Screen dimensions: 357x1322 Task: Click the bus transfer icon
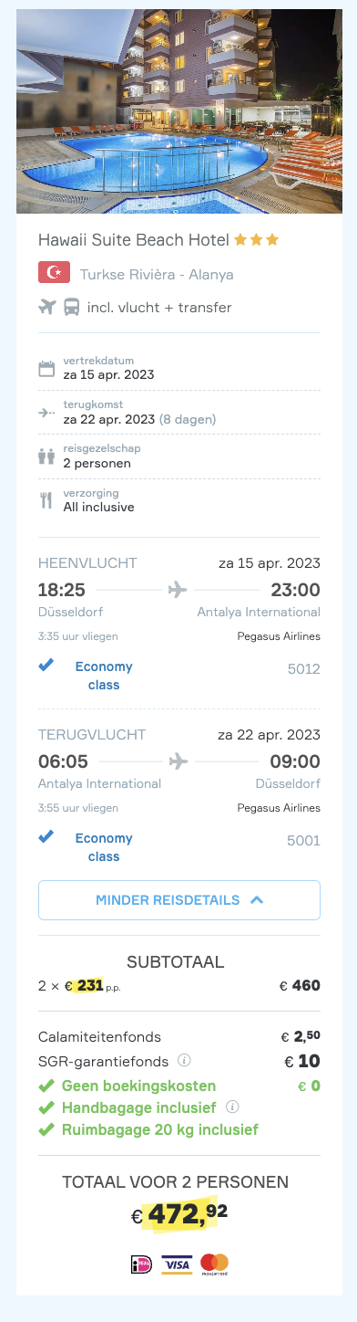(x=71, y=307)
